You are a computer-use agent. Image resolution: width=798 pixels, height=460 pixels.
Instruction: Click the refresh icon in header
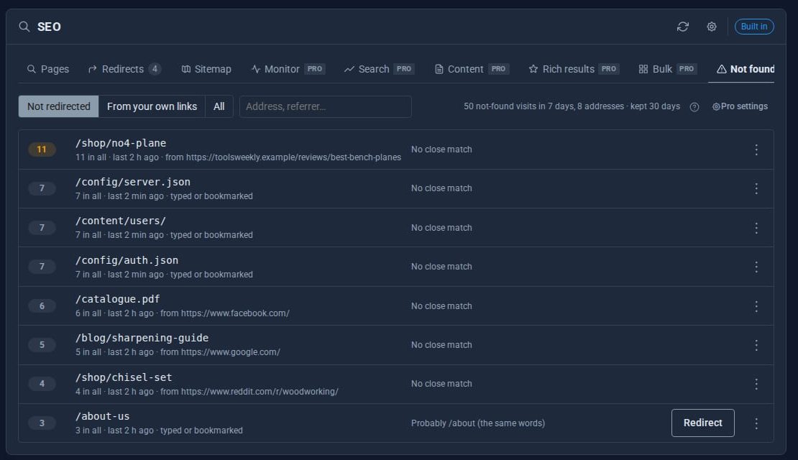(682, 27)
